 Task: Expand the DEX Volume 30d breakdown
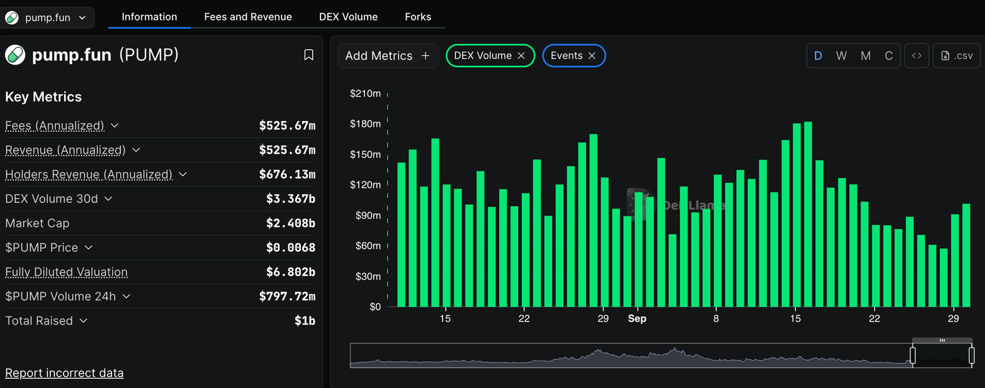click(x=108, y=198)
